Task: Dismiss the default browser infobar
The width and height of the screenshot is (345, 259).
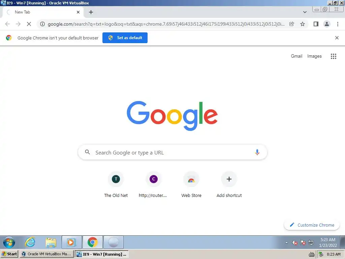Action: point(337,38)
